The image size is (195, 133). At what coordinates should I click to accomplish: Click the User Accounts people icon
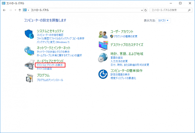[x=103, y=34]
